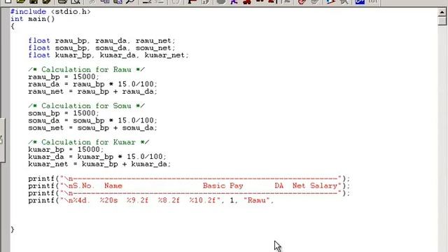Viewport: 448px width, 252px height.
Task: Click the printf line with 'S.No. Name' header
Action: click(189, 186)
